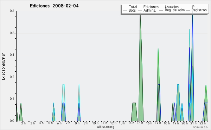Select the 2 h tick label
Image resolution: width=211 pixels, height=130 pixels.
[23, 123]
